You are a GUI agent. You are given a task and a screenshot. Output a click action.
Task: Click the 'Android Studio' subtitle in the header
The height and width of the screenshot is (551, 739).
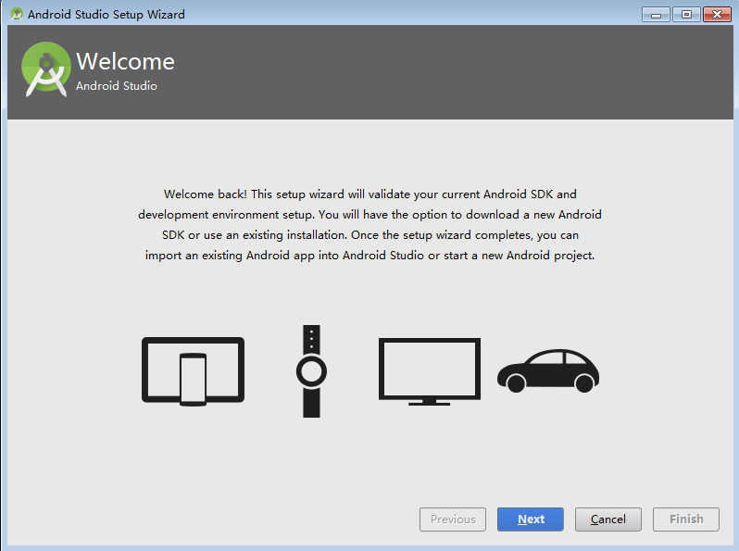[117, 86]
